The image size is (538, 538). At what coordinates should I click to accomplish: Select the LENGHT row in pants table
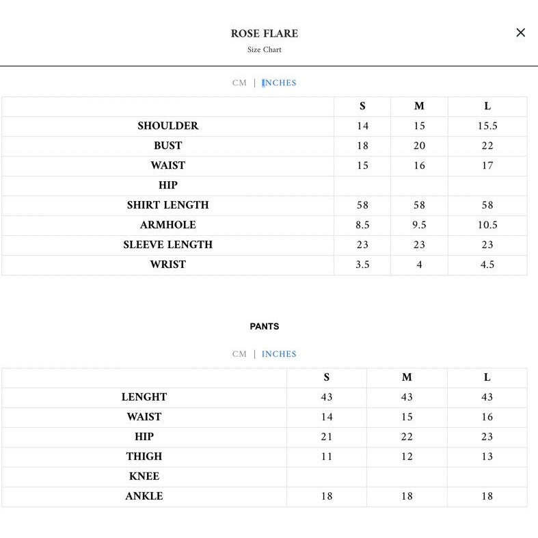coord(144,397)
